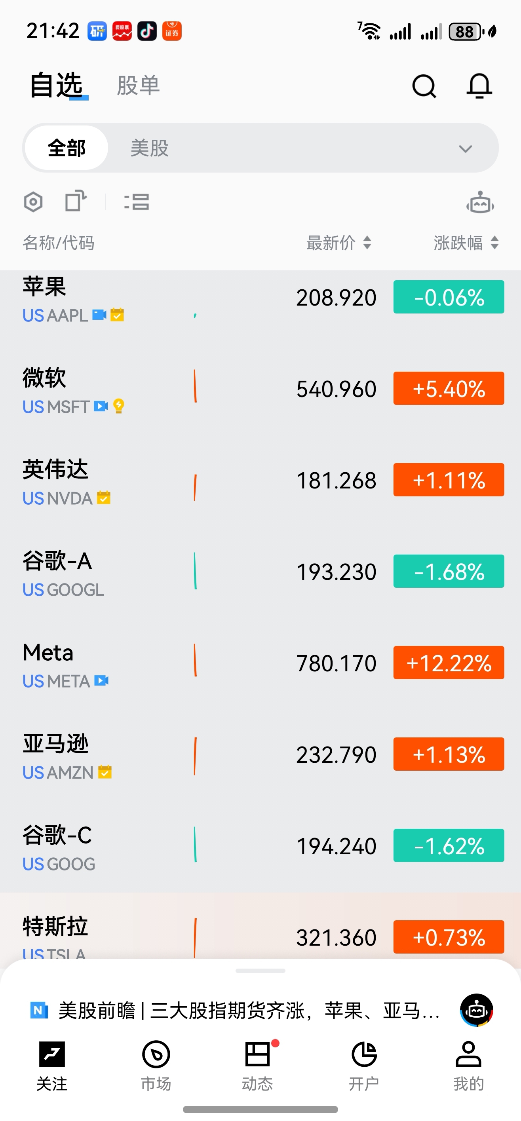Pull up the bottom sheet handle
521x1121 pixels.
pyautogui.click(x=260, y=971)
